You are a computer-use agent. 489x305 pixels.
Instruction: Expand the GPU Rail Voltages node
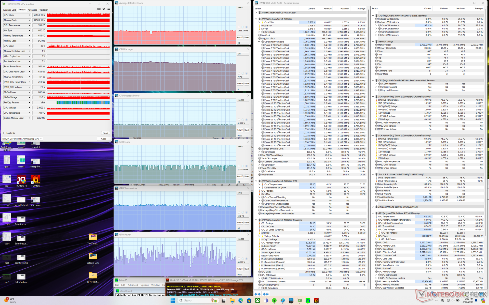376,233
